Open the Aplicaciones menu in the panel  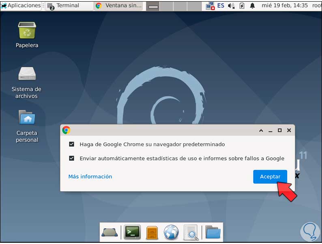tap(21, 6)
